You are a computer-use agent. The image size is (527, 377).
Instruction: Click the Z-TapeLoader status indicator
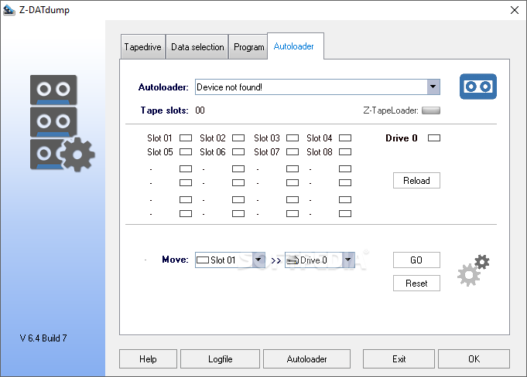(431, 110)
